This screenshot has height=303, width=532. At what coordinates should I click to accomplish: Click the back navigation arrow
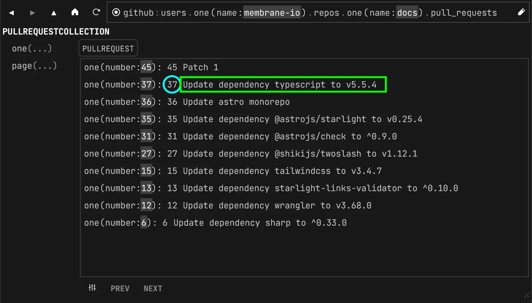11,13
